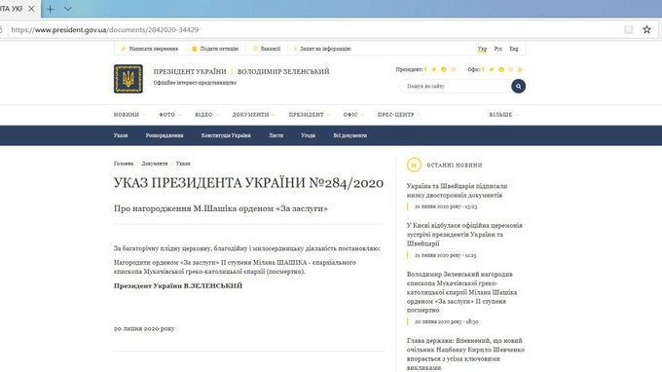Click timestamp 21 липня 2020 року - 13:23
Image resolution: width=662 pixels, height=372 pixels.
[446, 206]
